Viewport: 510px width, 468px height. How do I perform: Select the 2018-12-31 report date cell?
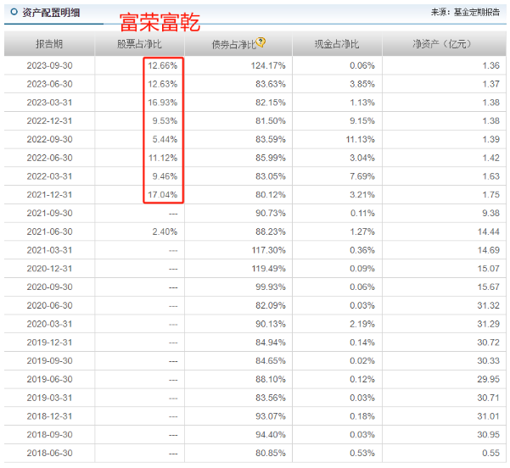coord(49,416)
